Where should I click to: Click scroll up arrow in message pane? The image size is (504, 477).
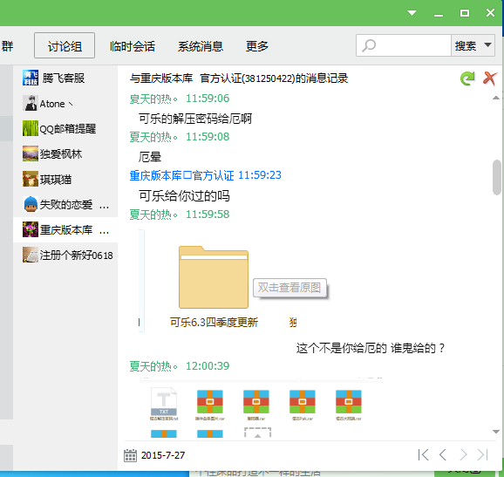point(496,98)
